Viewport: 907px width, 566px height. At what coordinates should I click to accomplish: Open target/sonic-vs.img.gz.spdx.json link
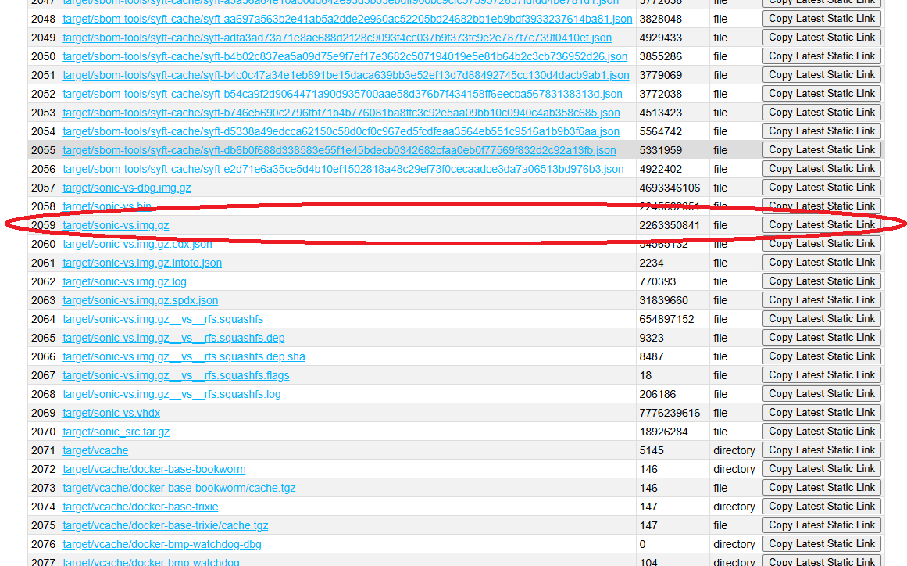pyautogui.click(x=141, y=300)
